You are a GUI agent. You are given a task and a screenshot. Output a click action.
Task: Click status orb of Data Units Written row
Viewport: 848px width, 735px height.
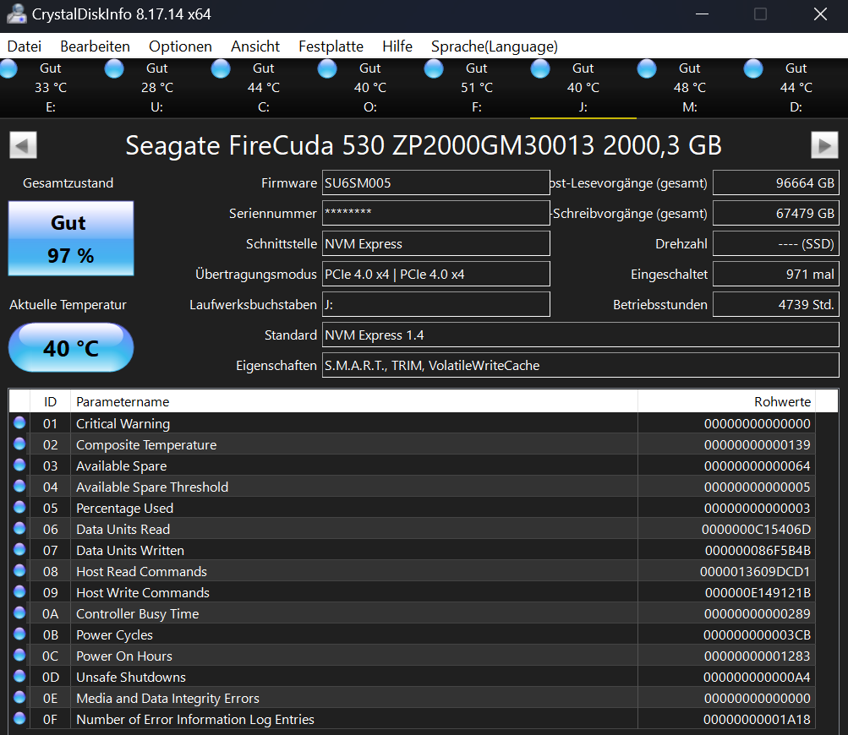[x=19, y=549]
